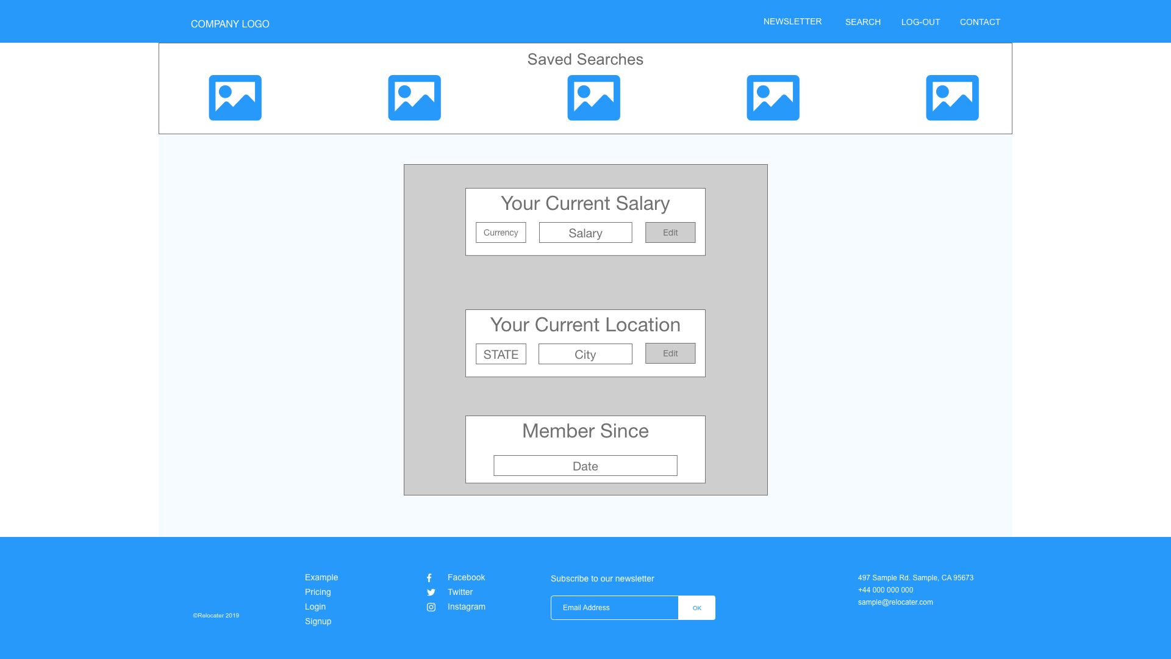Click the Date membership field
The image size is (1171, 659).
[585, 465]
